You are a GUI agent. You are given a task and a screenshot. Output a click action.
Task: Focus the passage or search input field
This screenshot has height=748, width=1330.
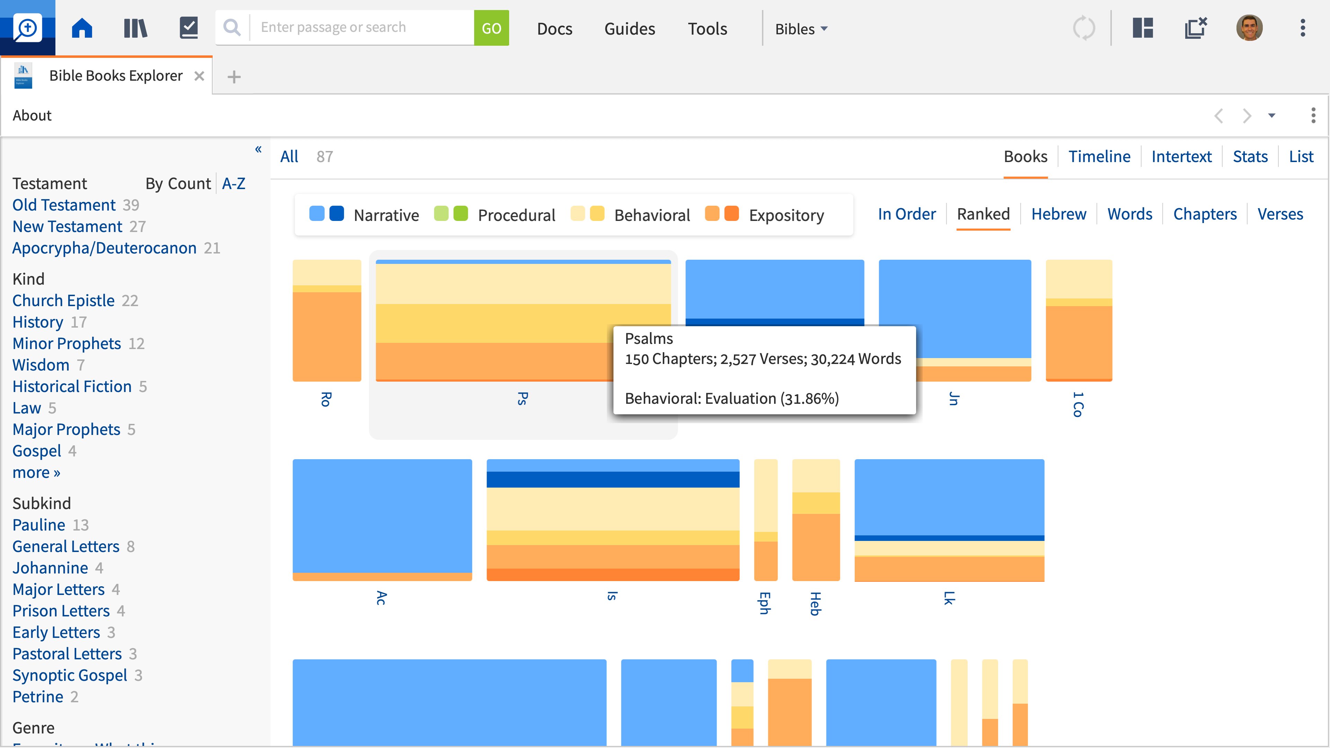tap(362, 27)
